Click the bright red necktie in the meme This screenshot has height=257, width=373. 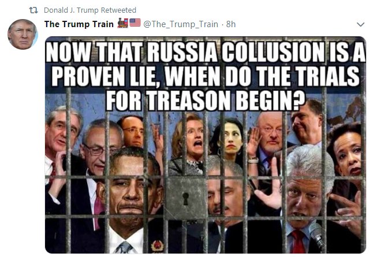(297, 241)
